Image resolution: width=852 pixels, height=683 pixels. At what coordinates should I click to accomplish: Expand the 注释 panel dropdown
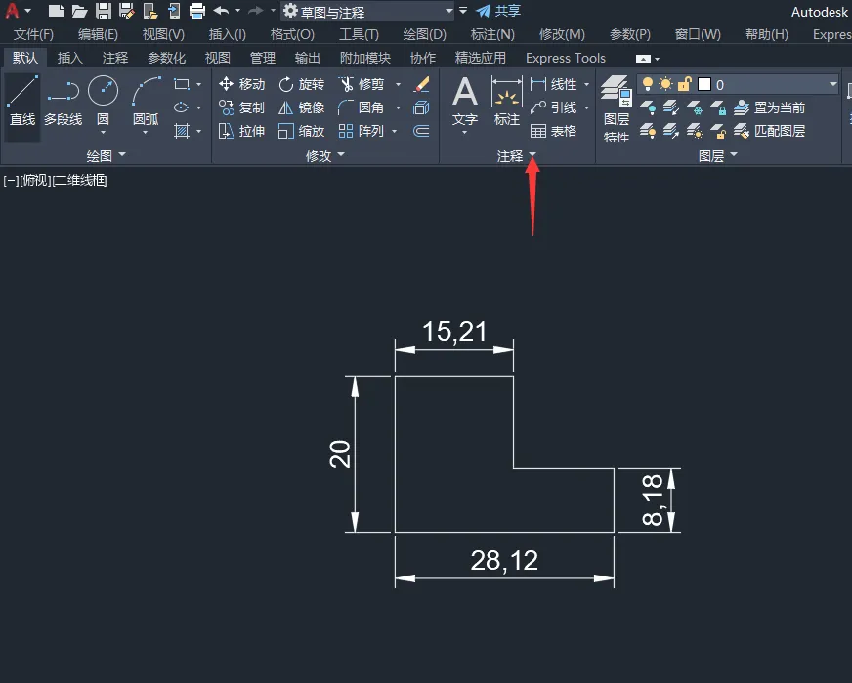pos(532,155)
